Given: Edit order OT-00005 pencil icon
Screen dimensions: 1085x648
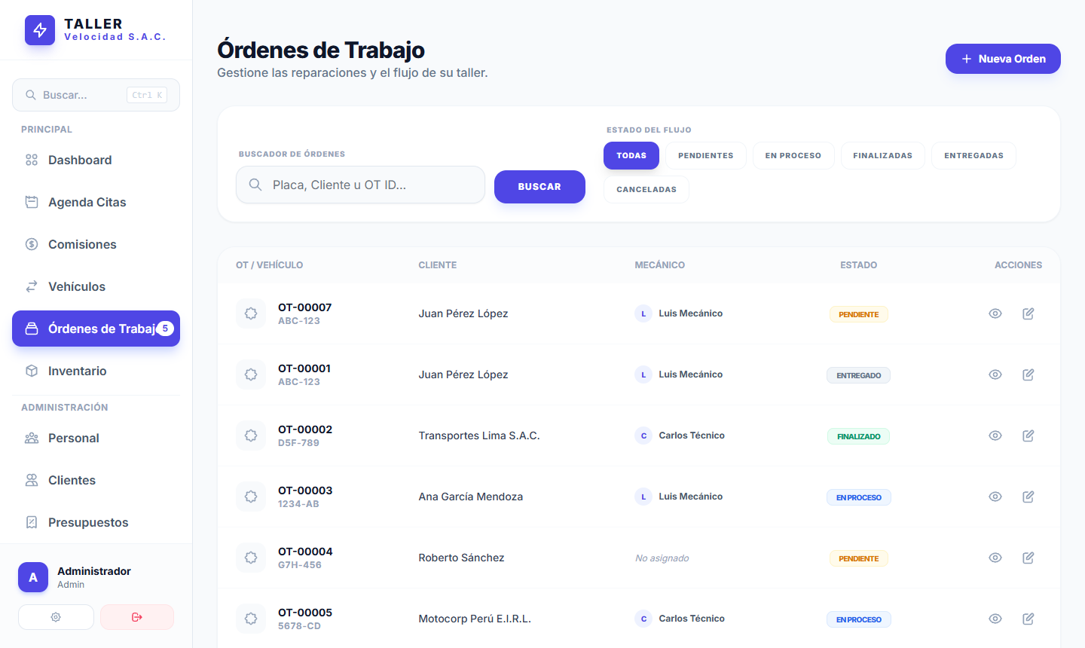Looking at the screenshot, I should pos(1028,619).
